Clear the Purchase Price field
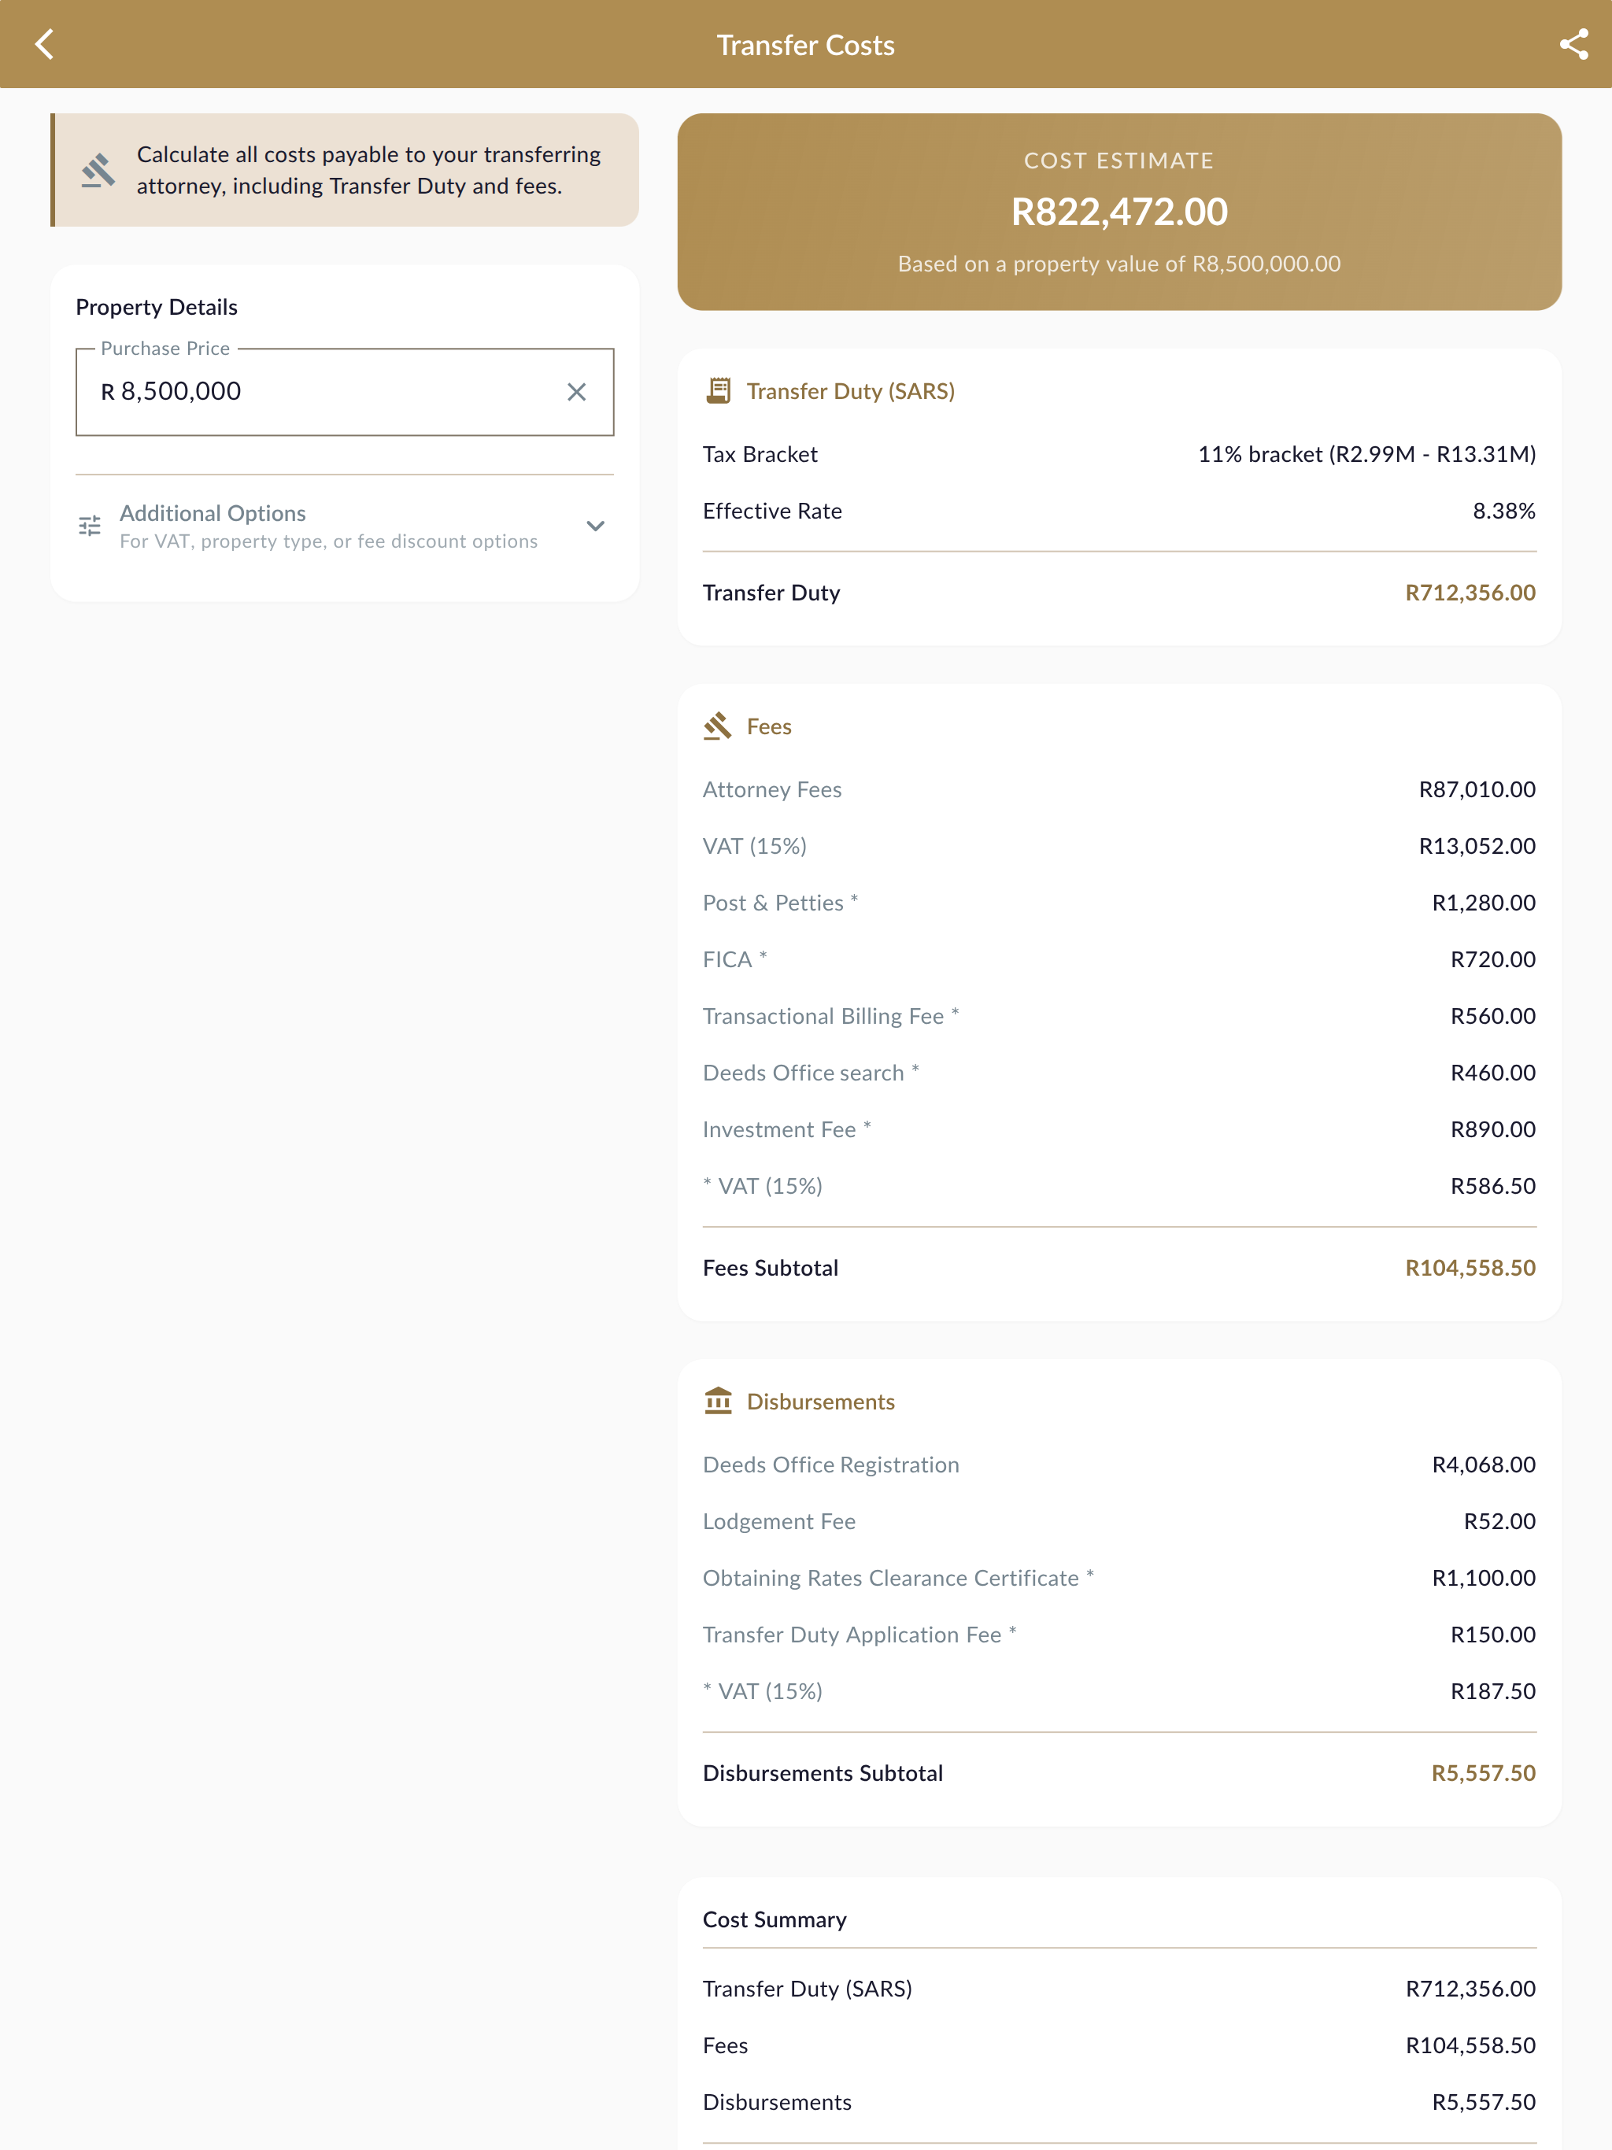Image resolution: width=1612 pixels, height=2150 pixels. tap(576, 392)
